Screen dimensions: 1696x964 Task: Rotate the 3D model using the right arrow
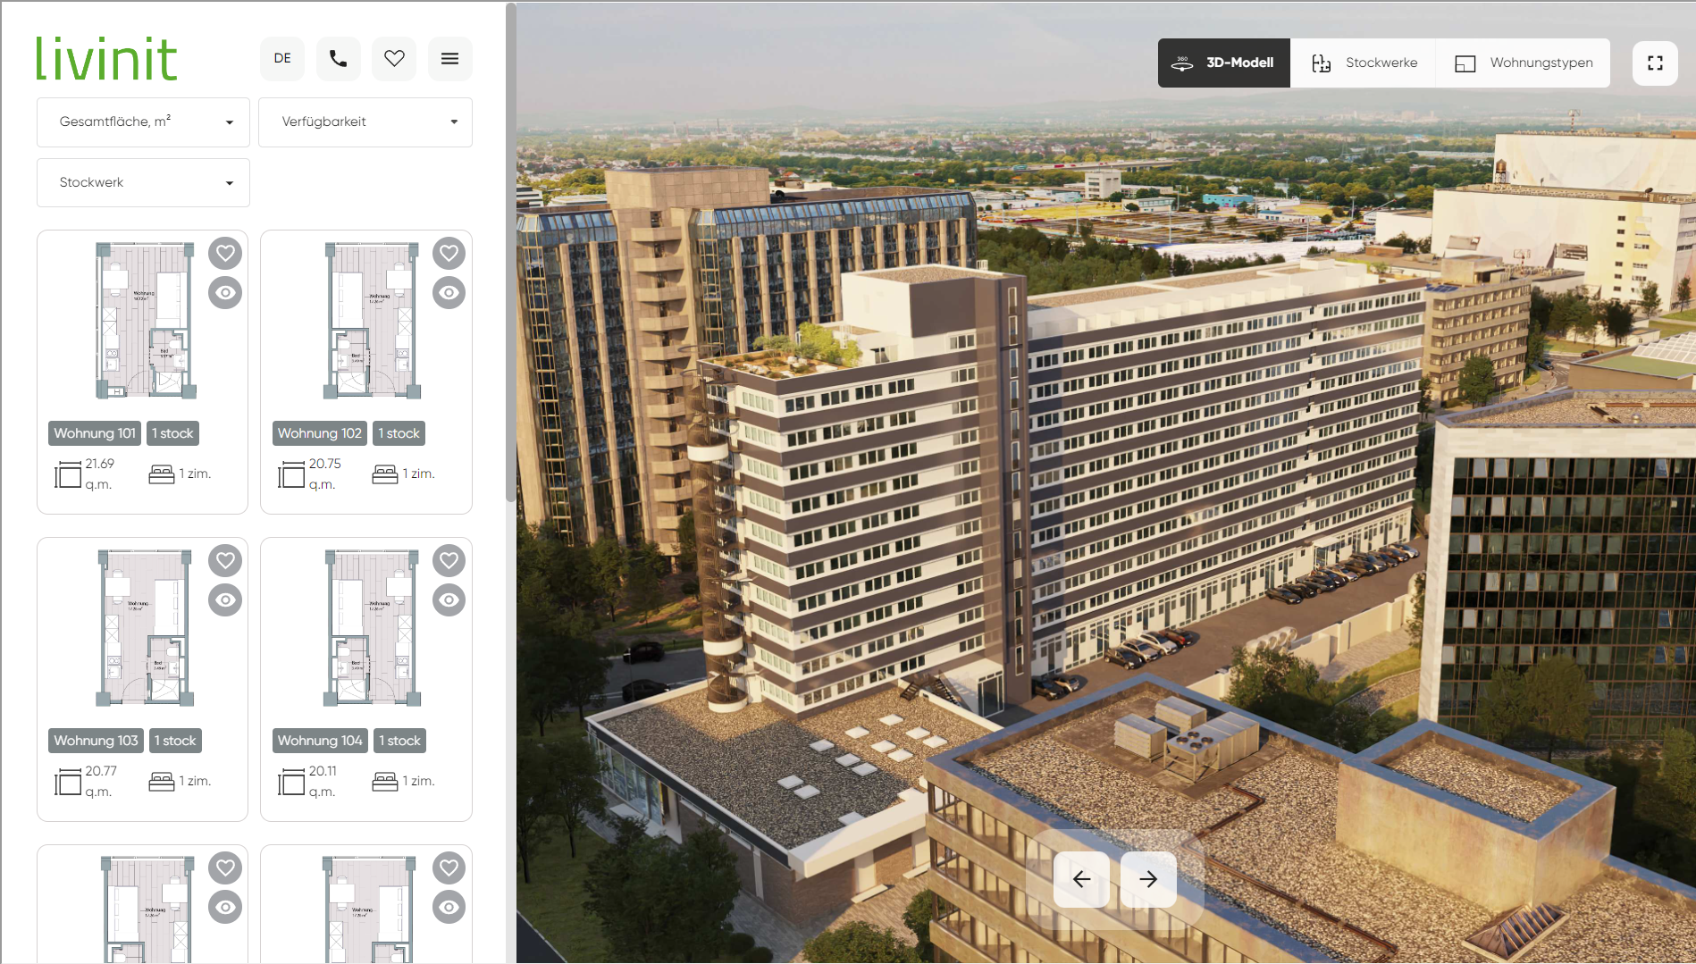[1147, 878]
